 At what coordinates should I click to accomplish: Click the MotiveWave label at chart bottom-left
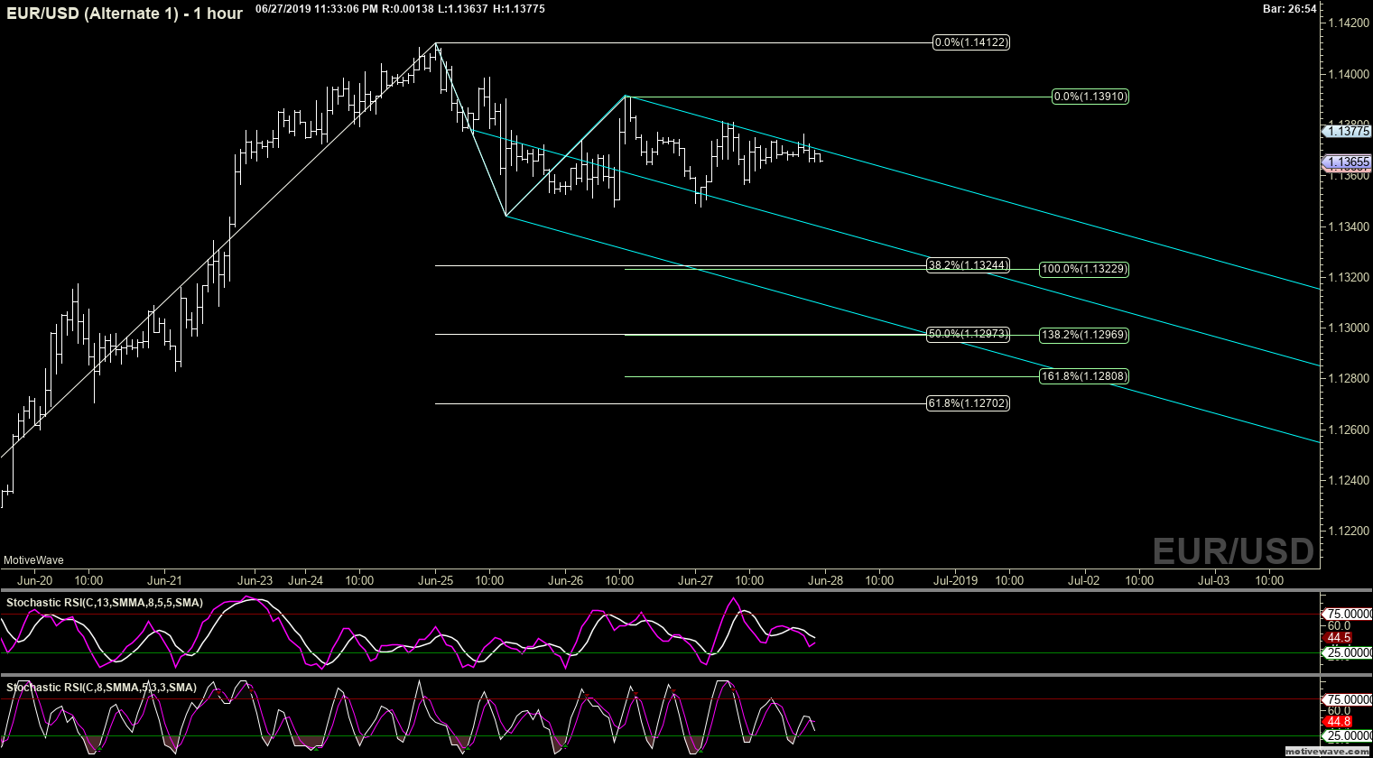33,560
